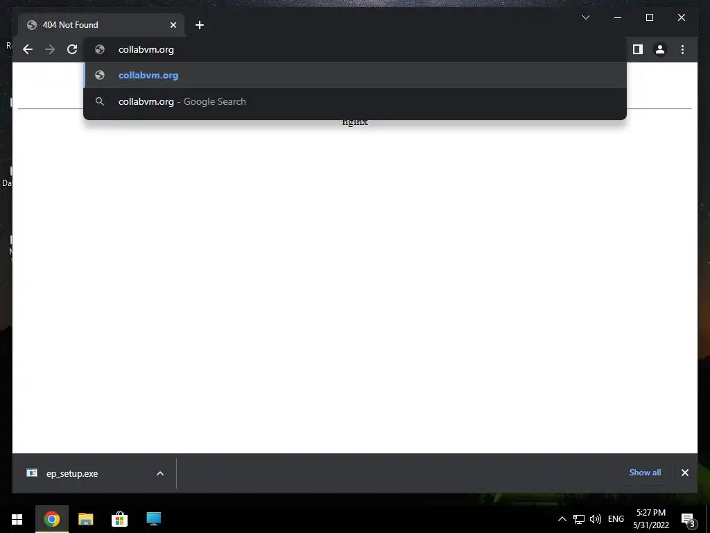Switch to the 404 Not Found tab
Image resolution: width=710 pixels, height=533 pixels.
pos(101,25)
